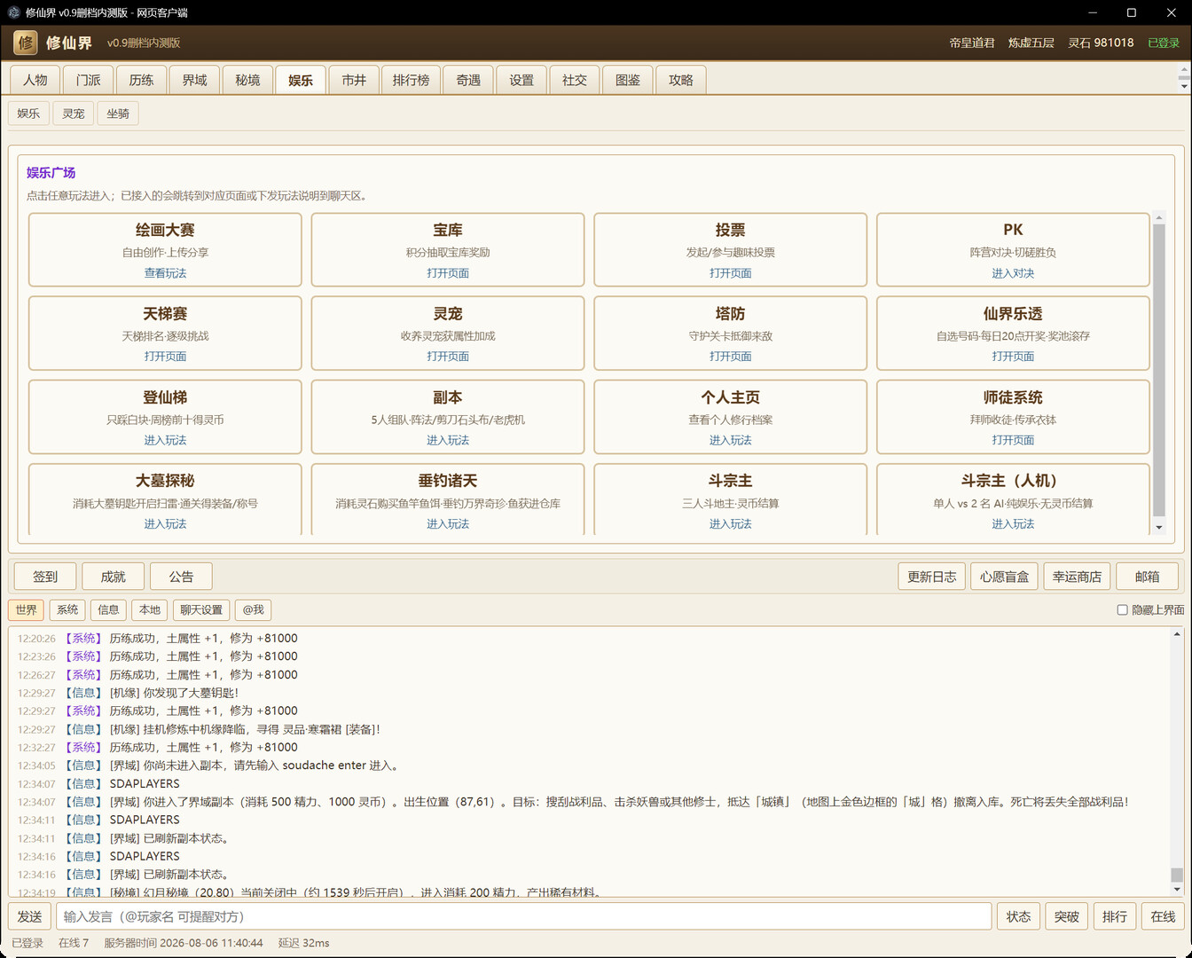Open the 心愿盲盒 button
The height and width of the screenshot is (958, 1192).
point(1004,577)
